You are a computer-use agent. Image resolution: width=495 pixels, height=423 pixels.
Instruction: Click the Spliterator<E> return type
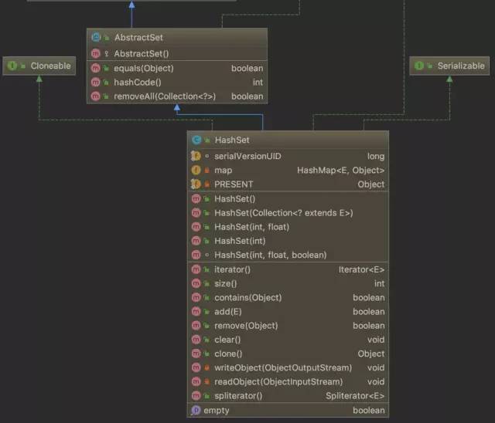pos(355,396)
